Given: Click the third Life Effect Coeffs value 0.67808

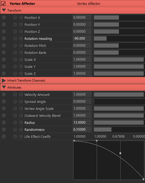Looking at the screenshot, I should (x=118, y=137).
